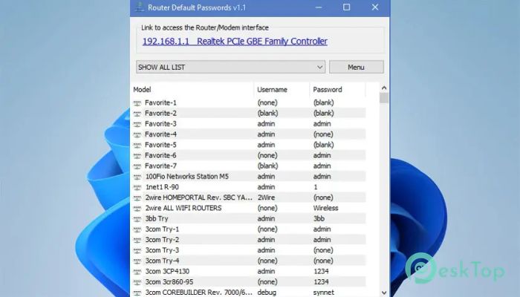Click the scrollbar down arrow

(x=384, y=293)
